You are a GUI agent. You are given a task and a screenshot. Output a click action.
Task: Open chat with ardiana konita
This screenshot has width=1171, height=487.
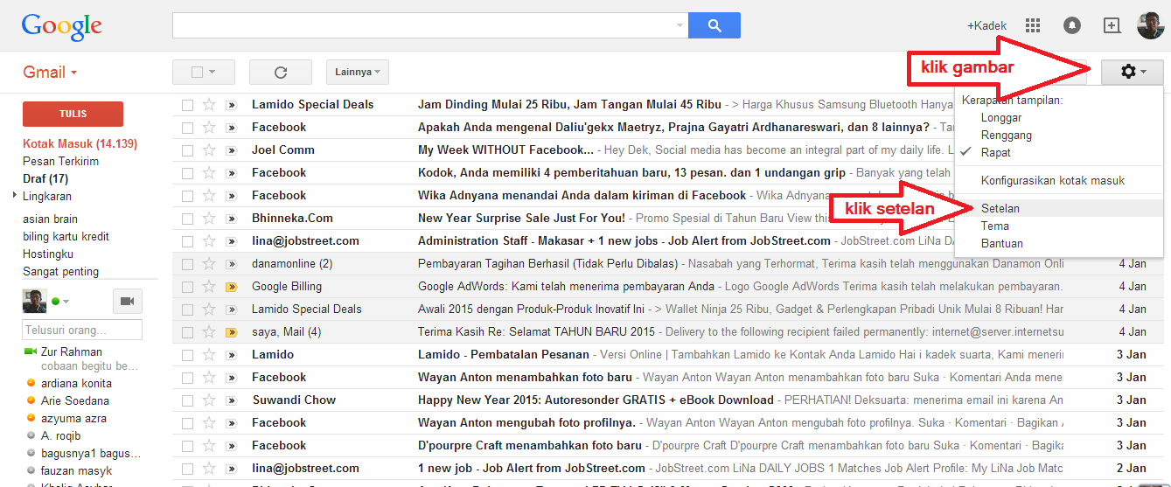(x=76, y=383)
